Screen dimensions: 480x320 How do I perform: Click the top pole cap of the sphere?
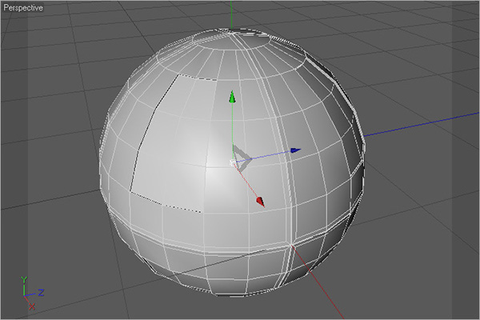click(231, 40)
